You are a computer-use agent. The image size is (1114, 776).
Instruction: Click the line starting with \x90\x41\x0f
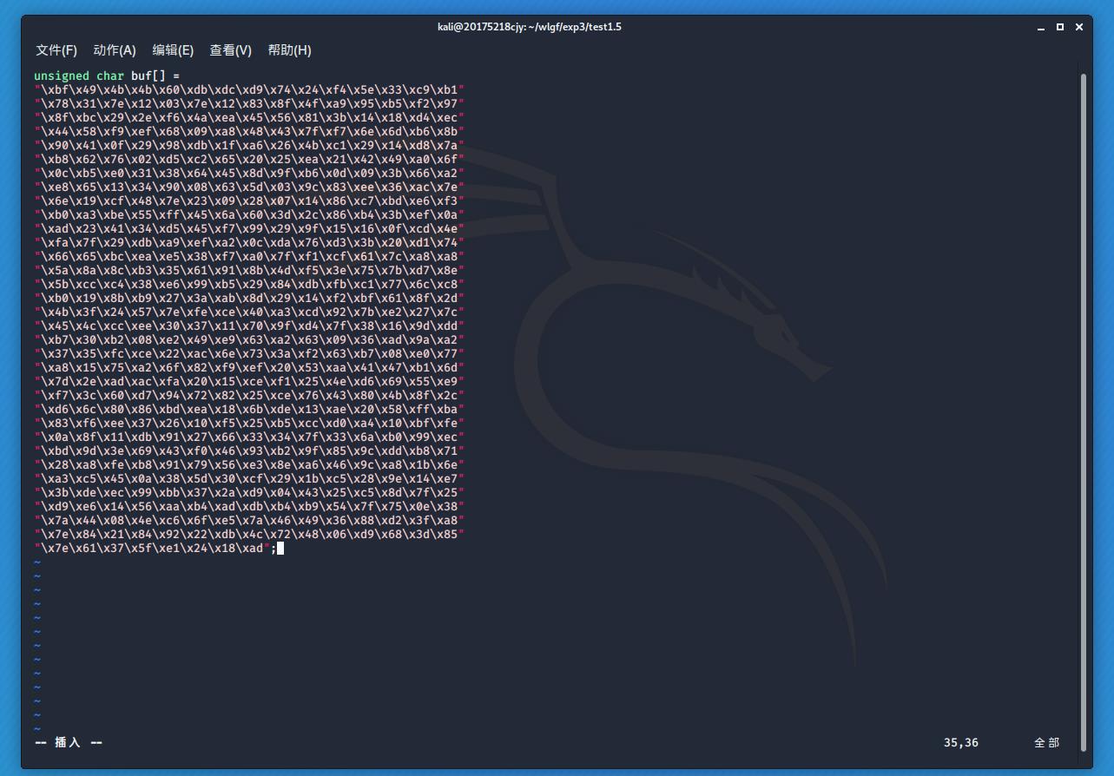(250, 146)
